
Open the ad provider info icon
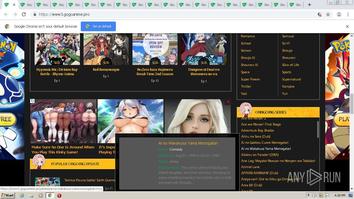[x=32, y=101]
